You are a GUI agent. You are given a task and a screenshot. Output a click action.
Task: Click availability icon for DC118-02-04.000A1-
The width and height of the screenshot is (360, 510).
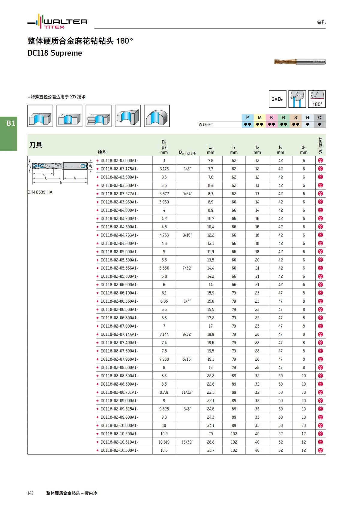[x=320, y=210]
